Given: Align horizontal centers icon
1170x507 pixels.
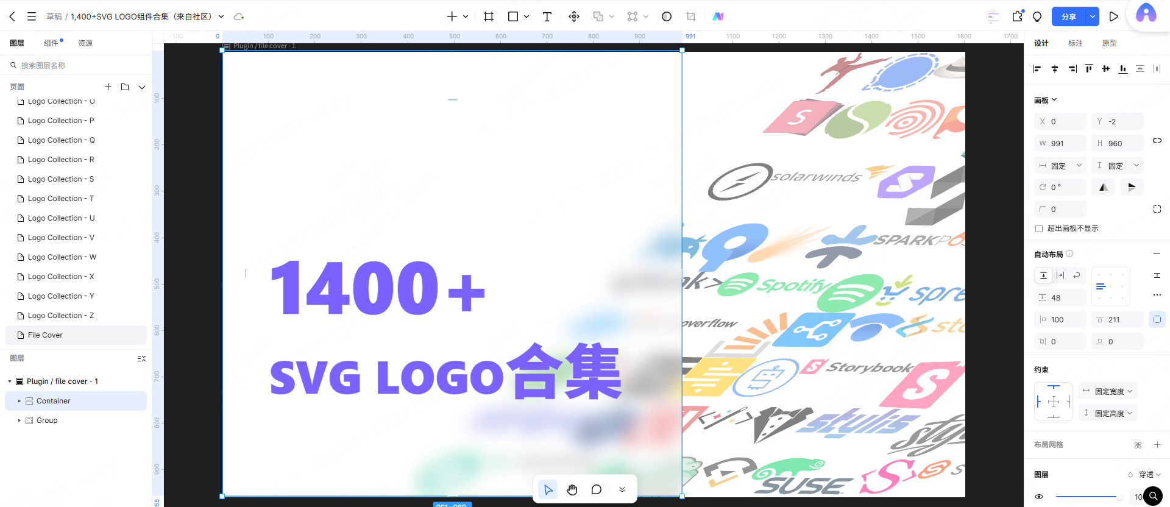Looking at the screenshot, I should 1055,69.
